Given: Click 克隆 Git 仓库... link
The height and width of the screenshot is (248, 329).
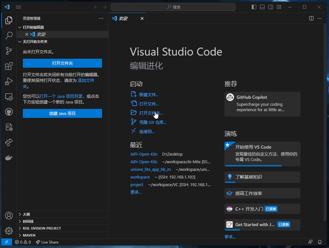Looking at the screenshot, I should pos(148,123).
